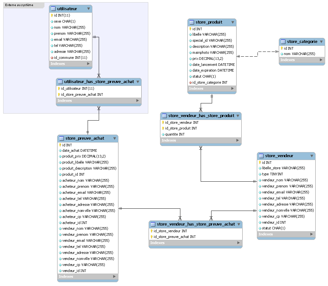Click primary key icon of utilisateur id INT(11)
328x286 pixels.
click(x=52, y=15)
